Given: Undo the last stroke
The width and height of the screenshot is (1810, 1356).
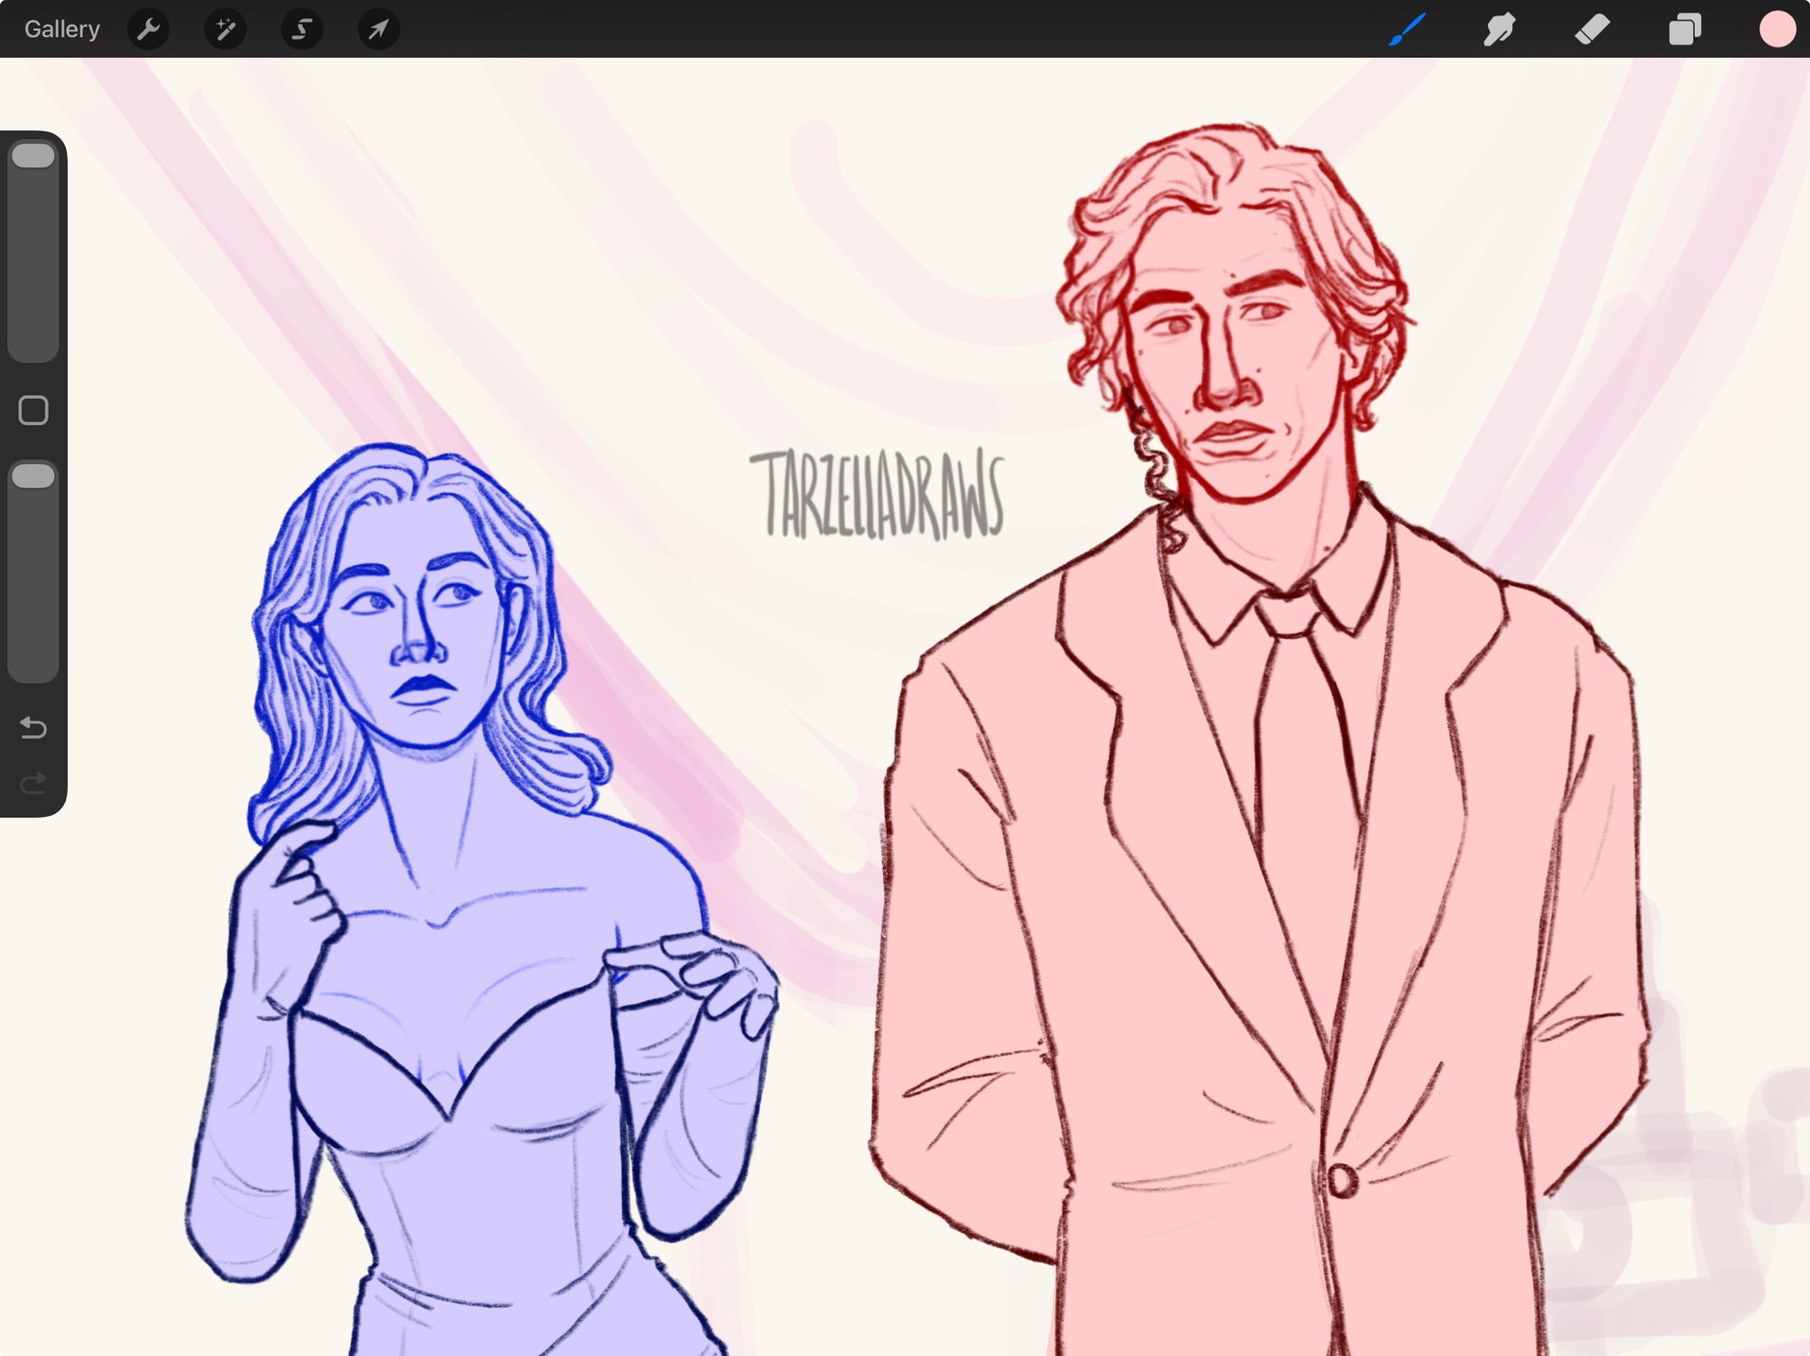Looking at the screenshot, I should (33, 728).
